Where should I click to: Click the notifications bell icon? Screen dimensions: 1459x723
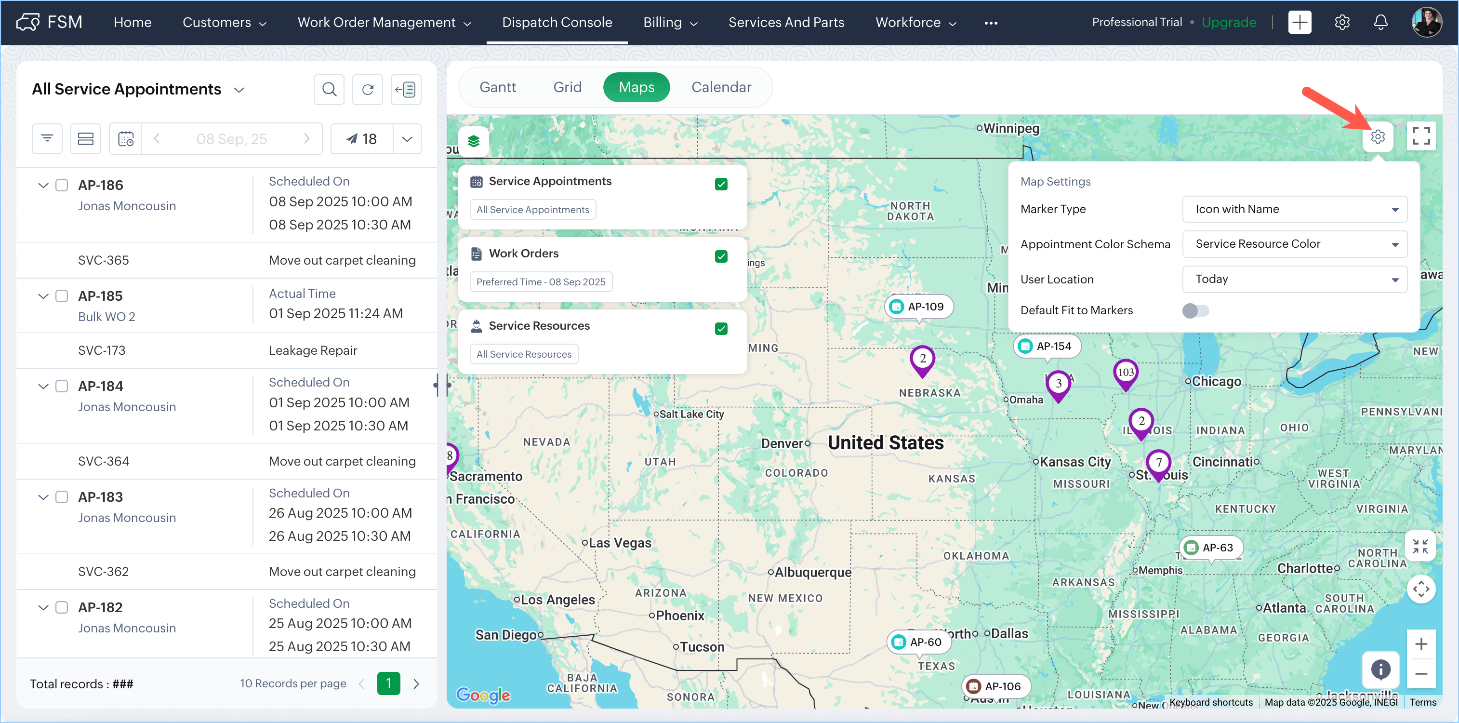click(1380, 23)
